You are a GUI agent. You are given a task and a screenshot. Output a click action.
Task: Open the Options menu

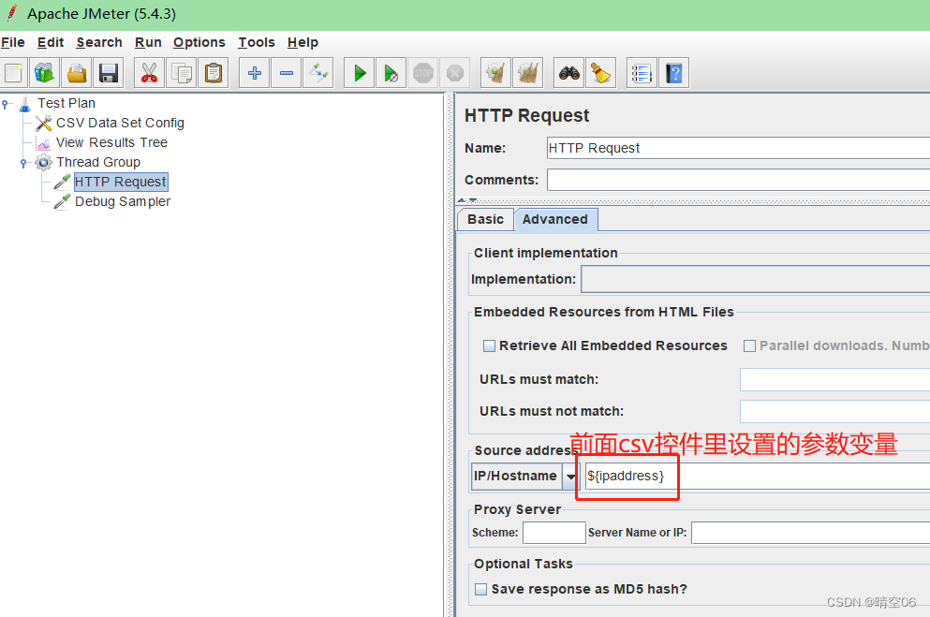click(199, 43)
